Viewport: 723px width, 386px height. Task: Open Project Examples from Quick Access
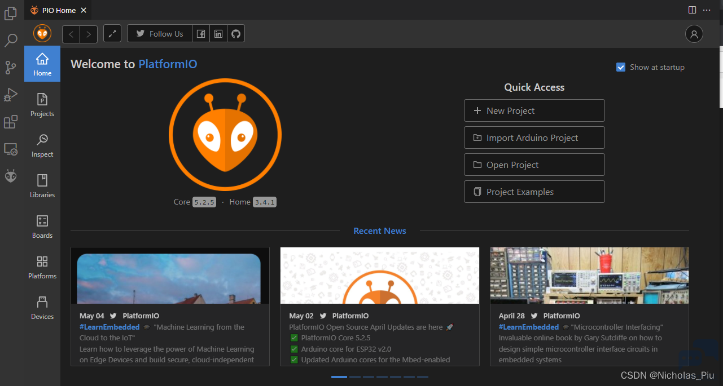click(534, 192)
